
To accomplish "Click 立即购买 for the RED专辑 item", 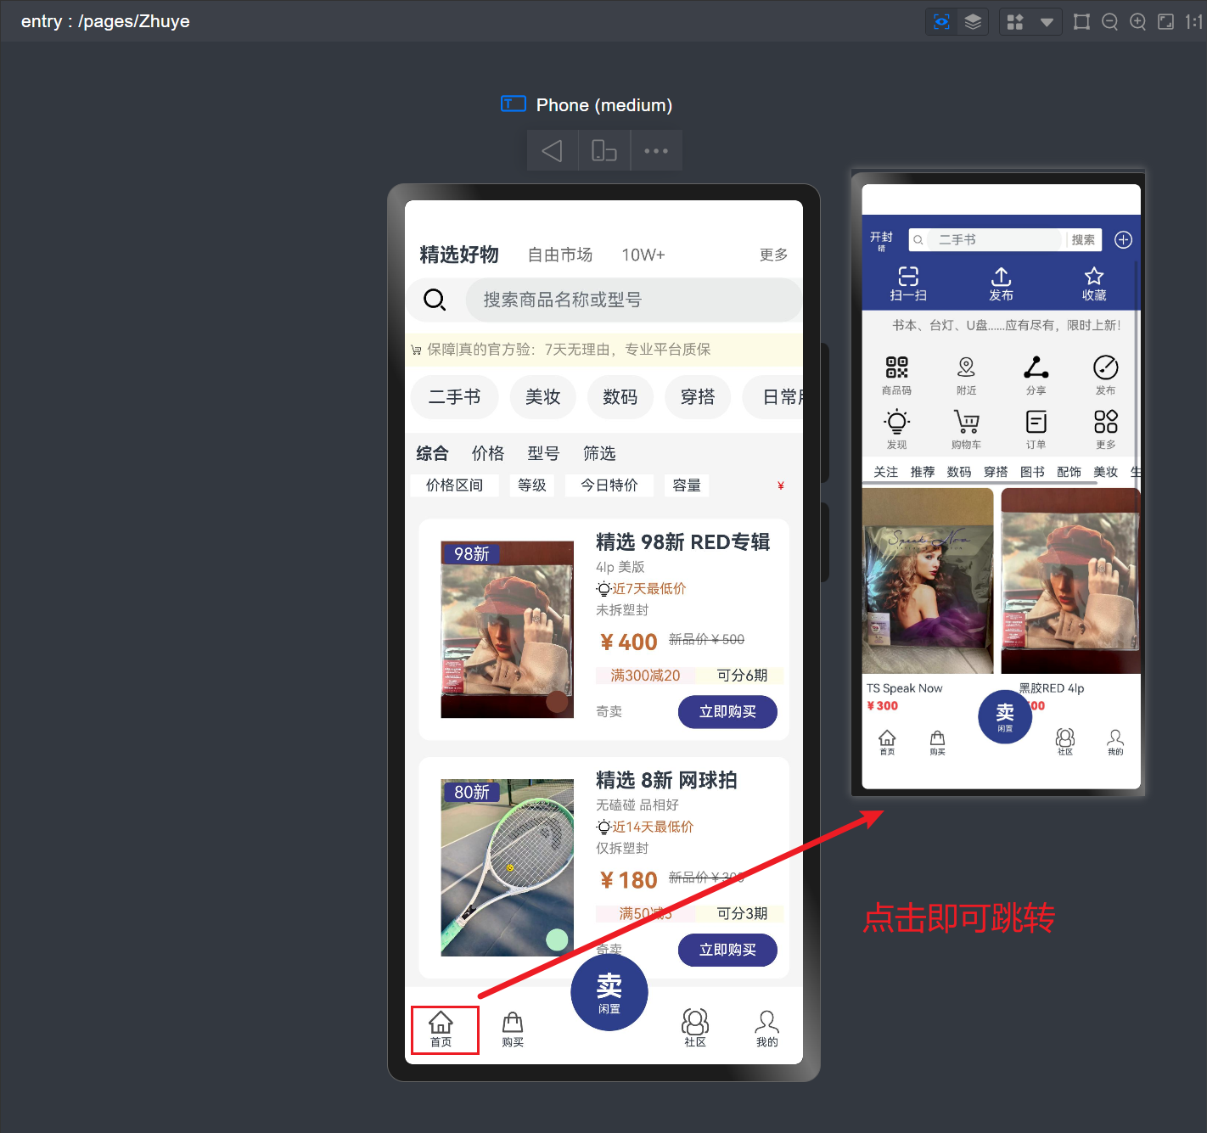I will pyautogui.click(x=727, y=712).
